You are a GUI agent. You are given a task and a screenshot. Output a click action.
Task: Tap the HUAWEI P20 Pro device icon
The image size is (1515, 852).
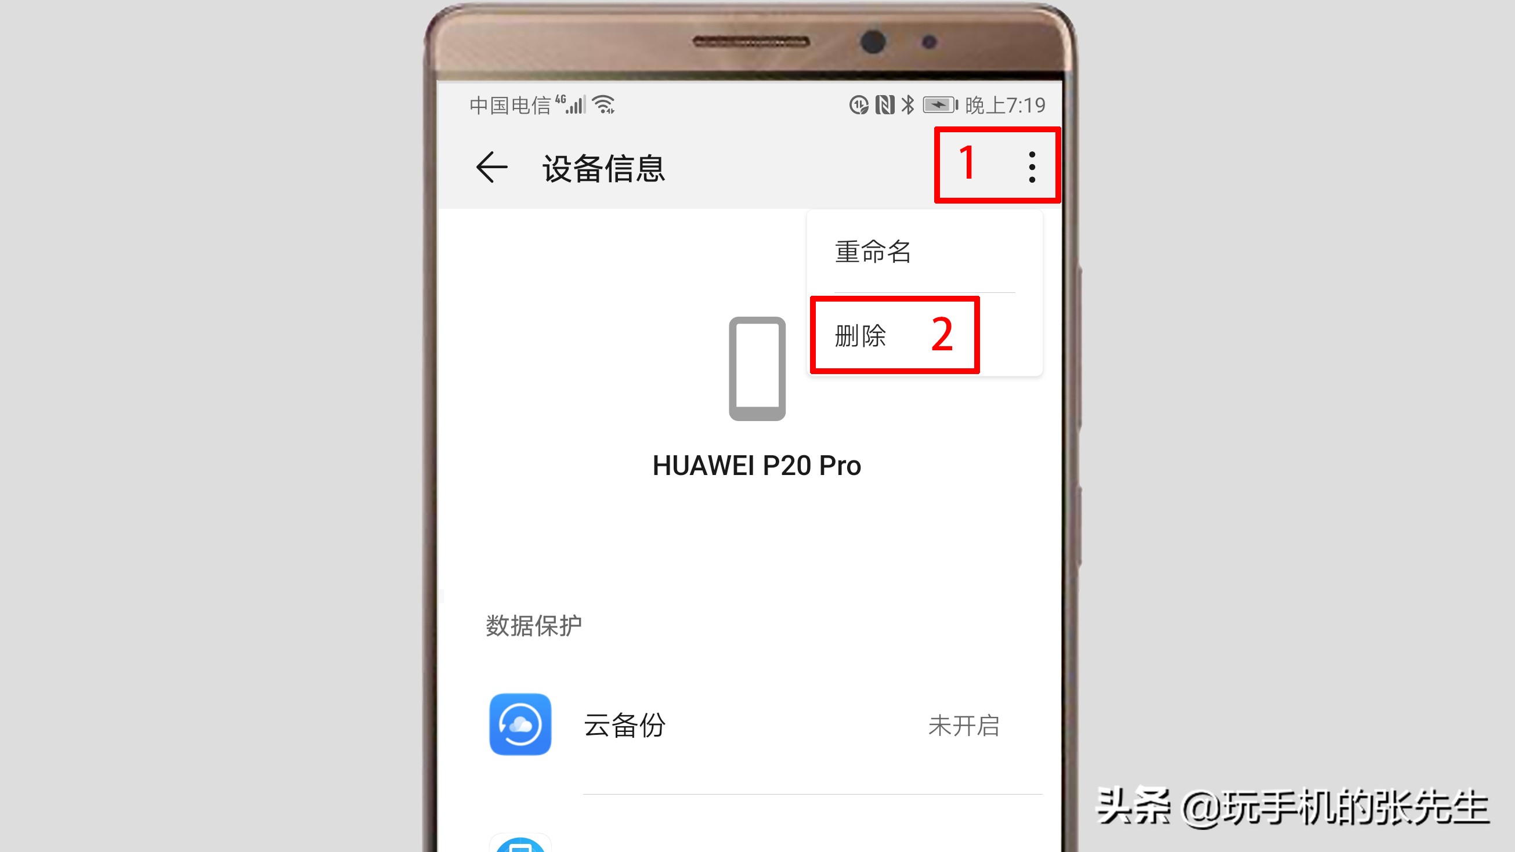[x=757, y=371]
